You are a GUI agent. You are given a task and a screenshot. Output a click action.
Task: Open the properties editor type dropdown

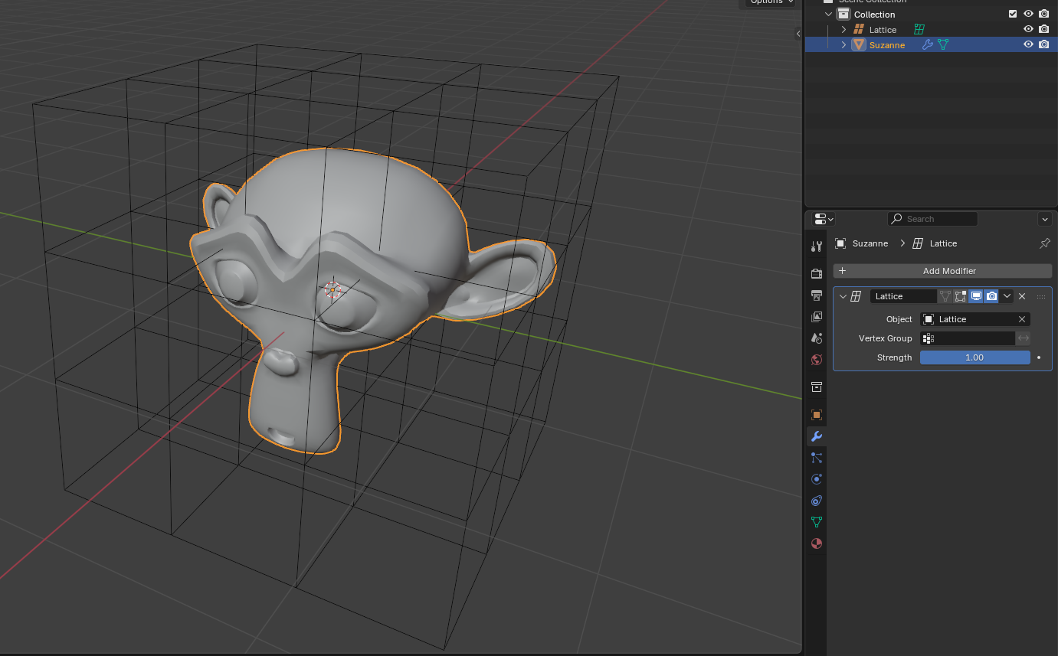pos(824,219)
